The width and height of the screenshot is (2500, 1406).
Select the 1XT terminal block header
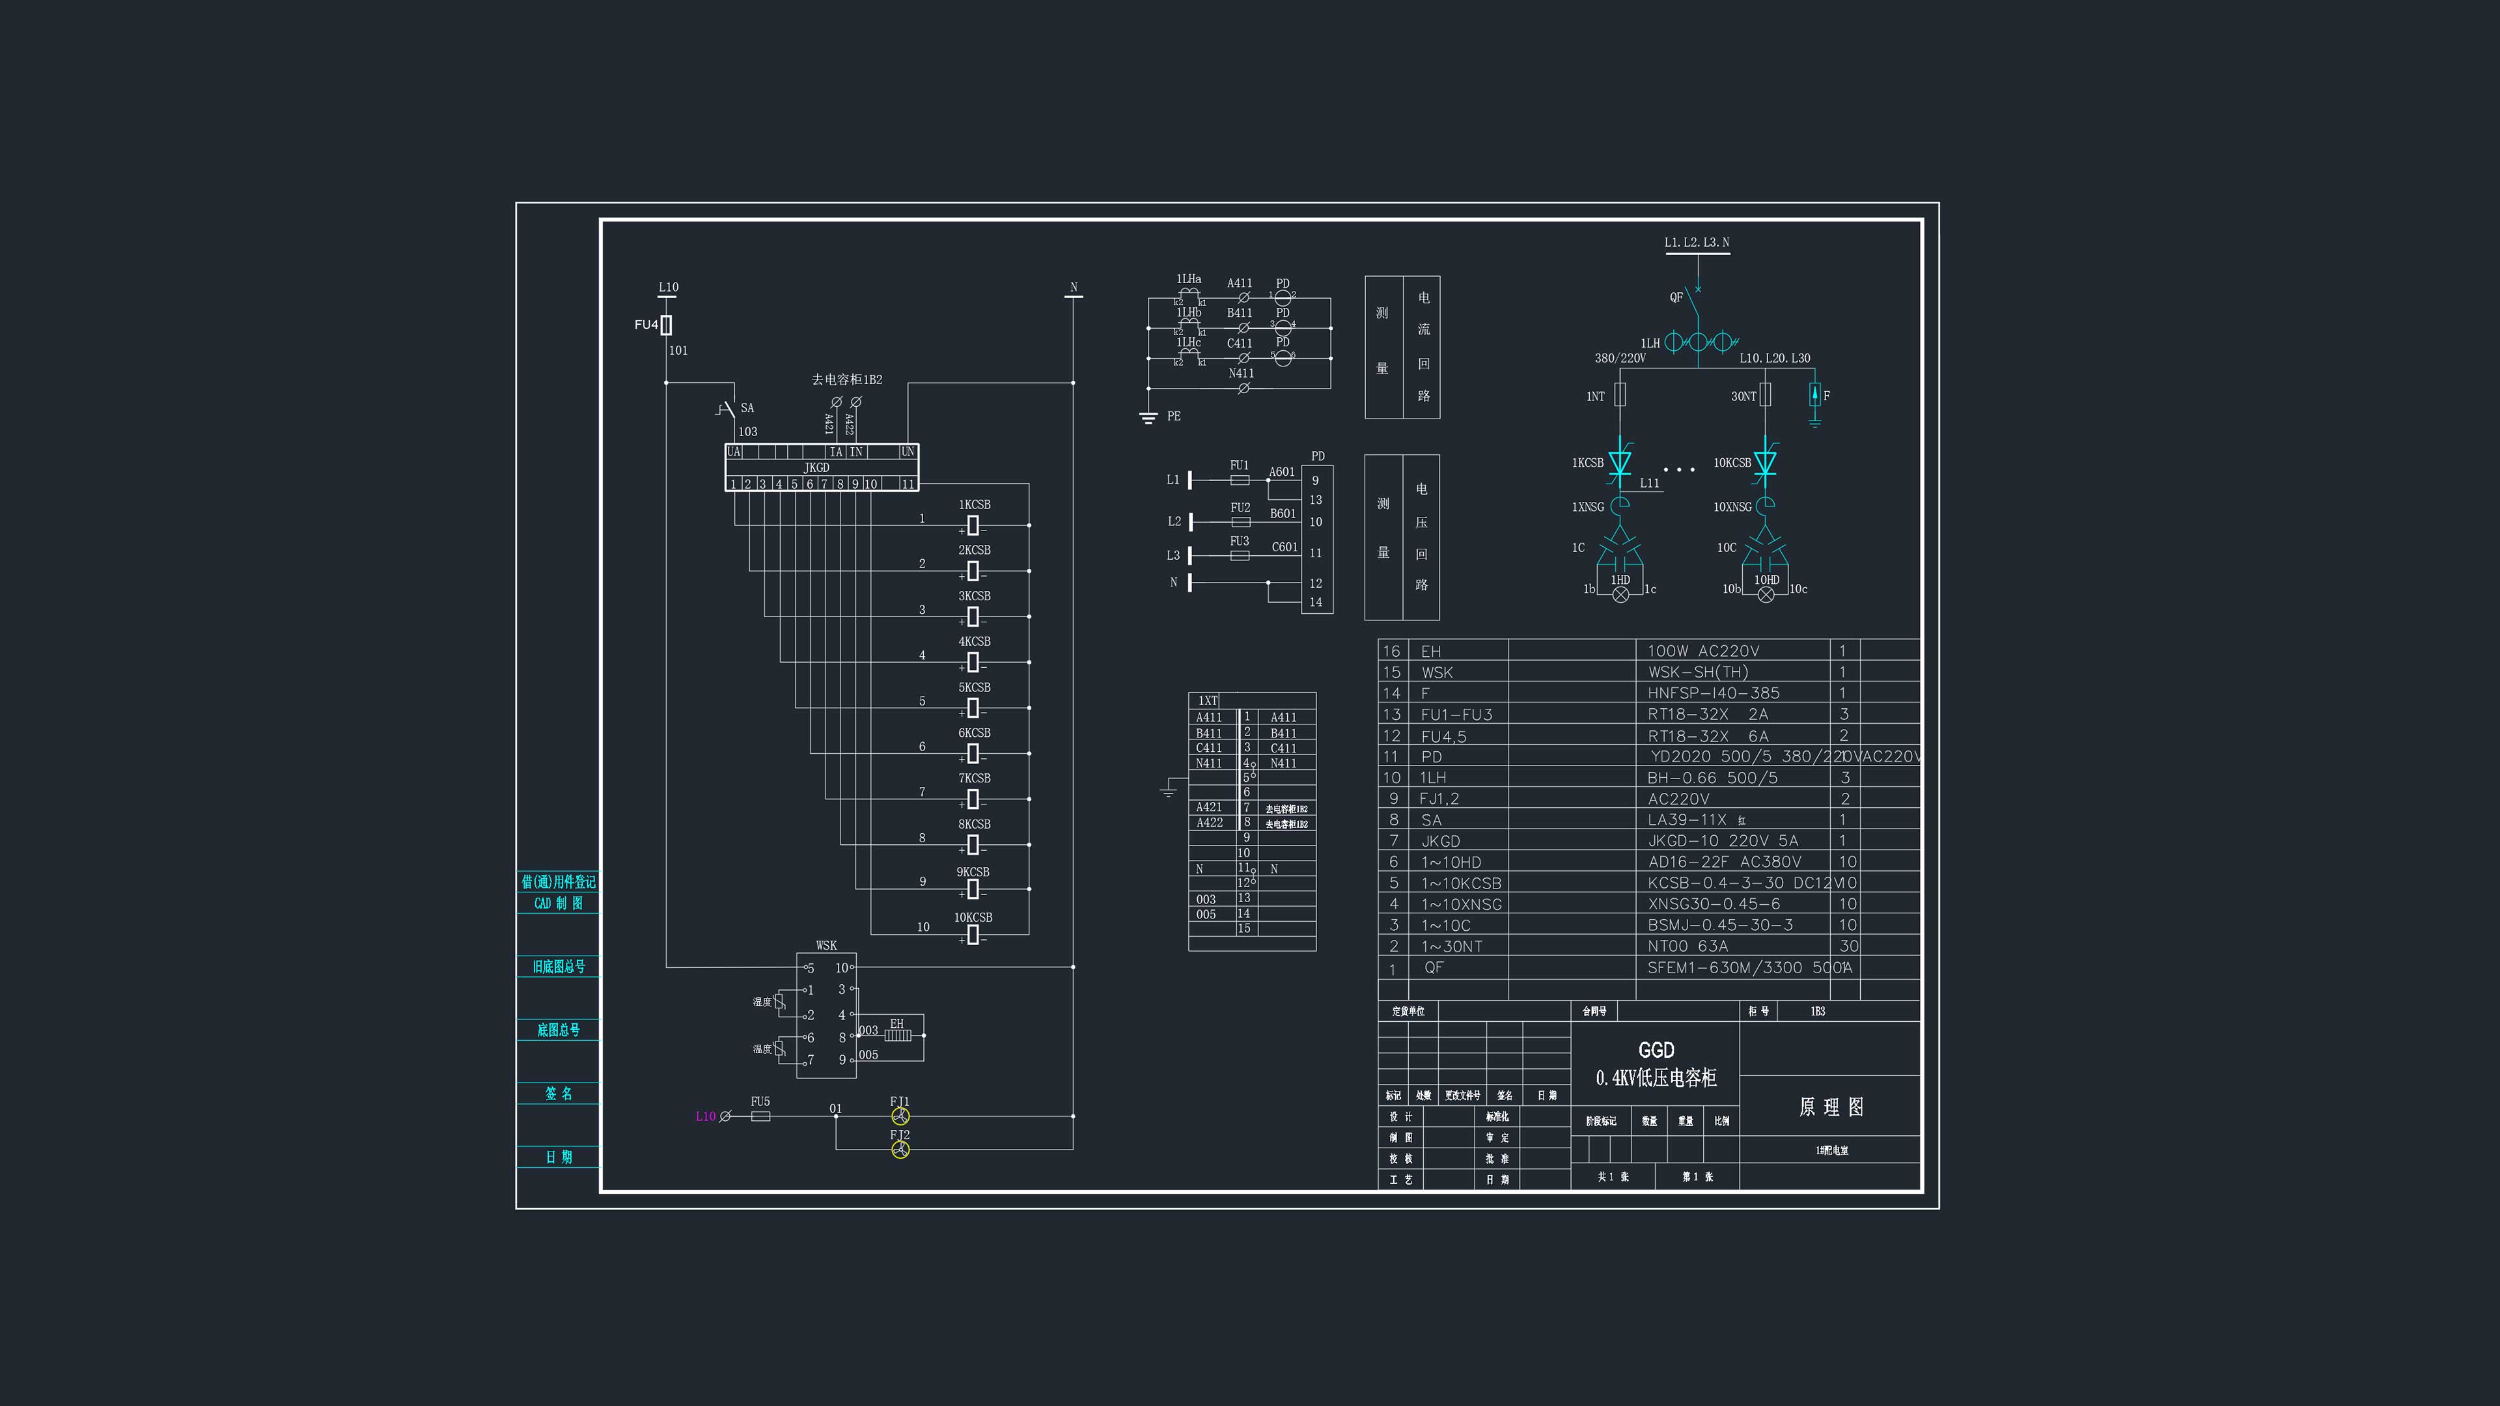[x=1207, y=700]
